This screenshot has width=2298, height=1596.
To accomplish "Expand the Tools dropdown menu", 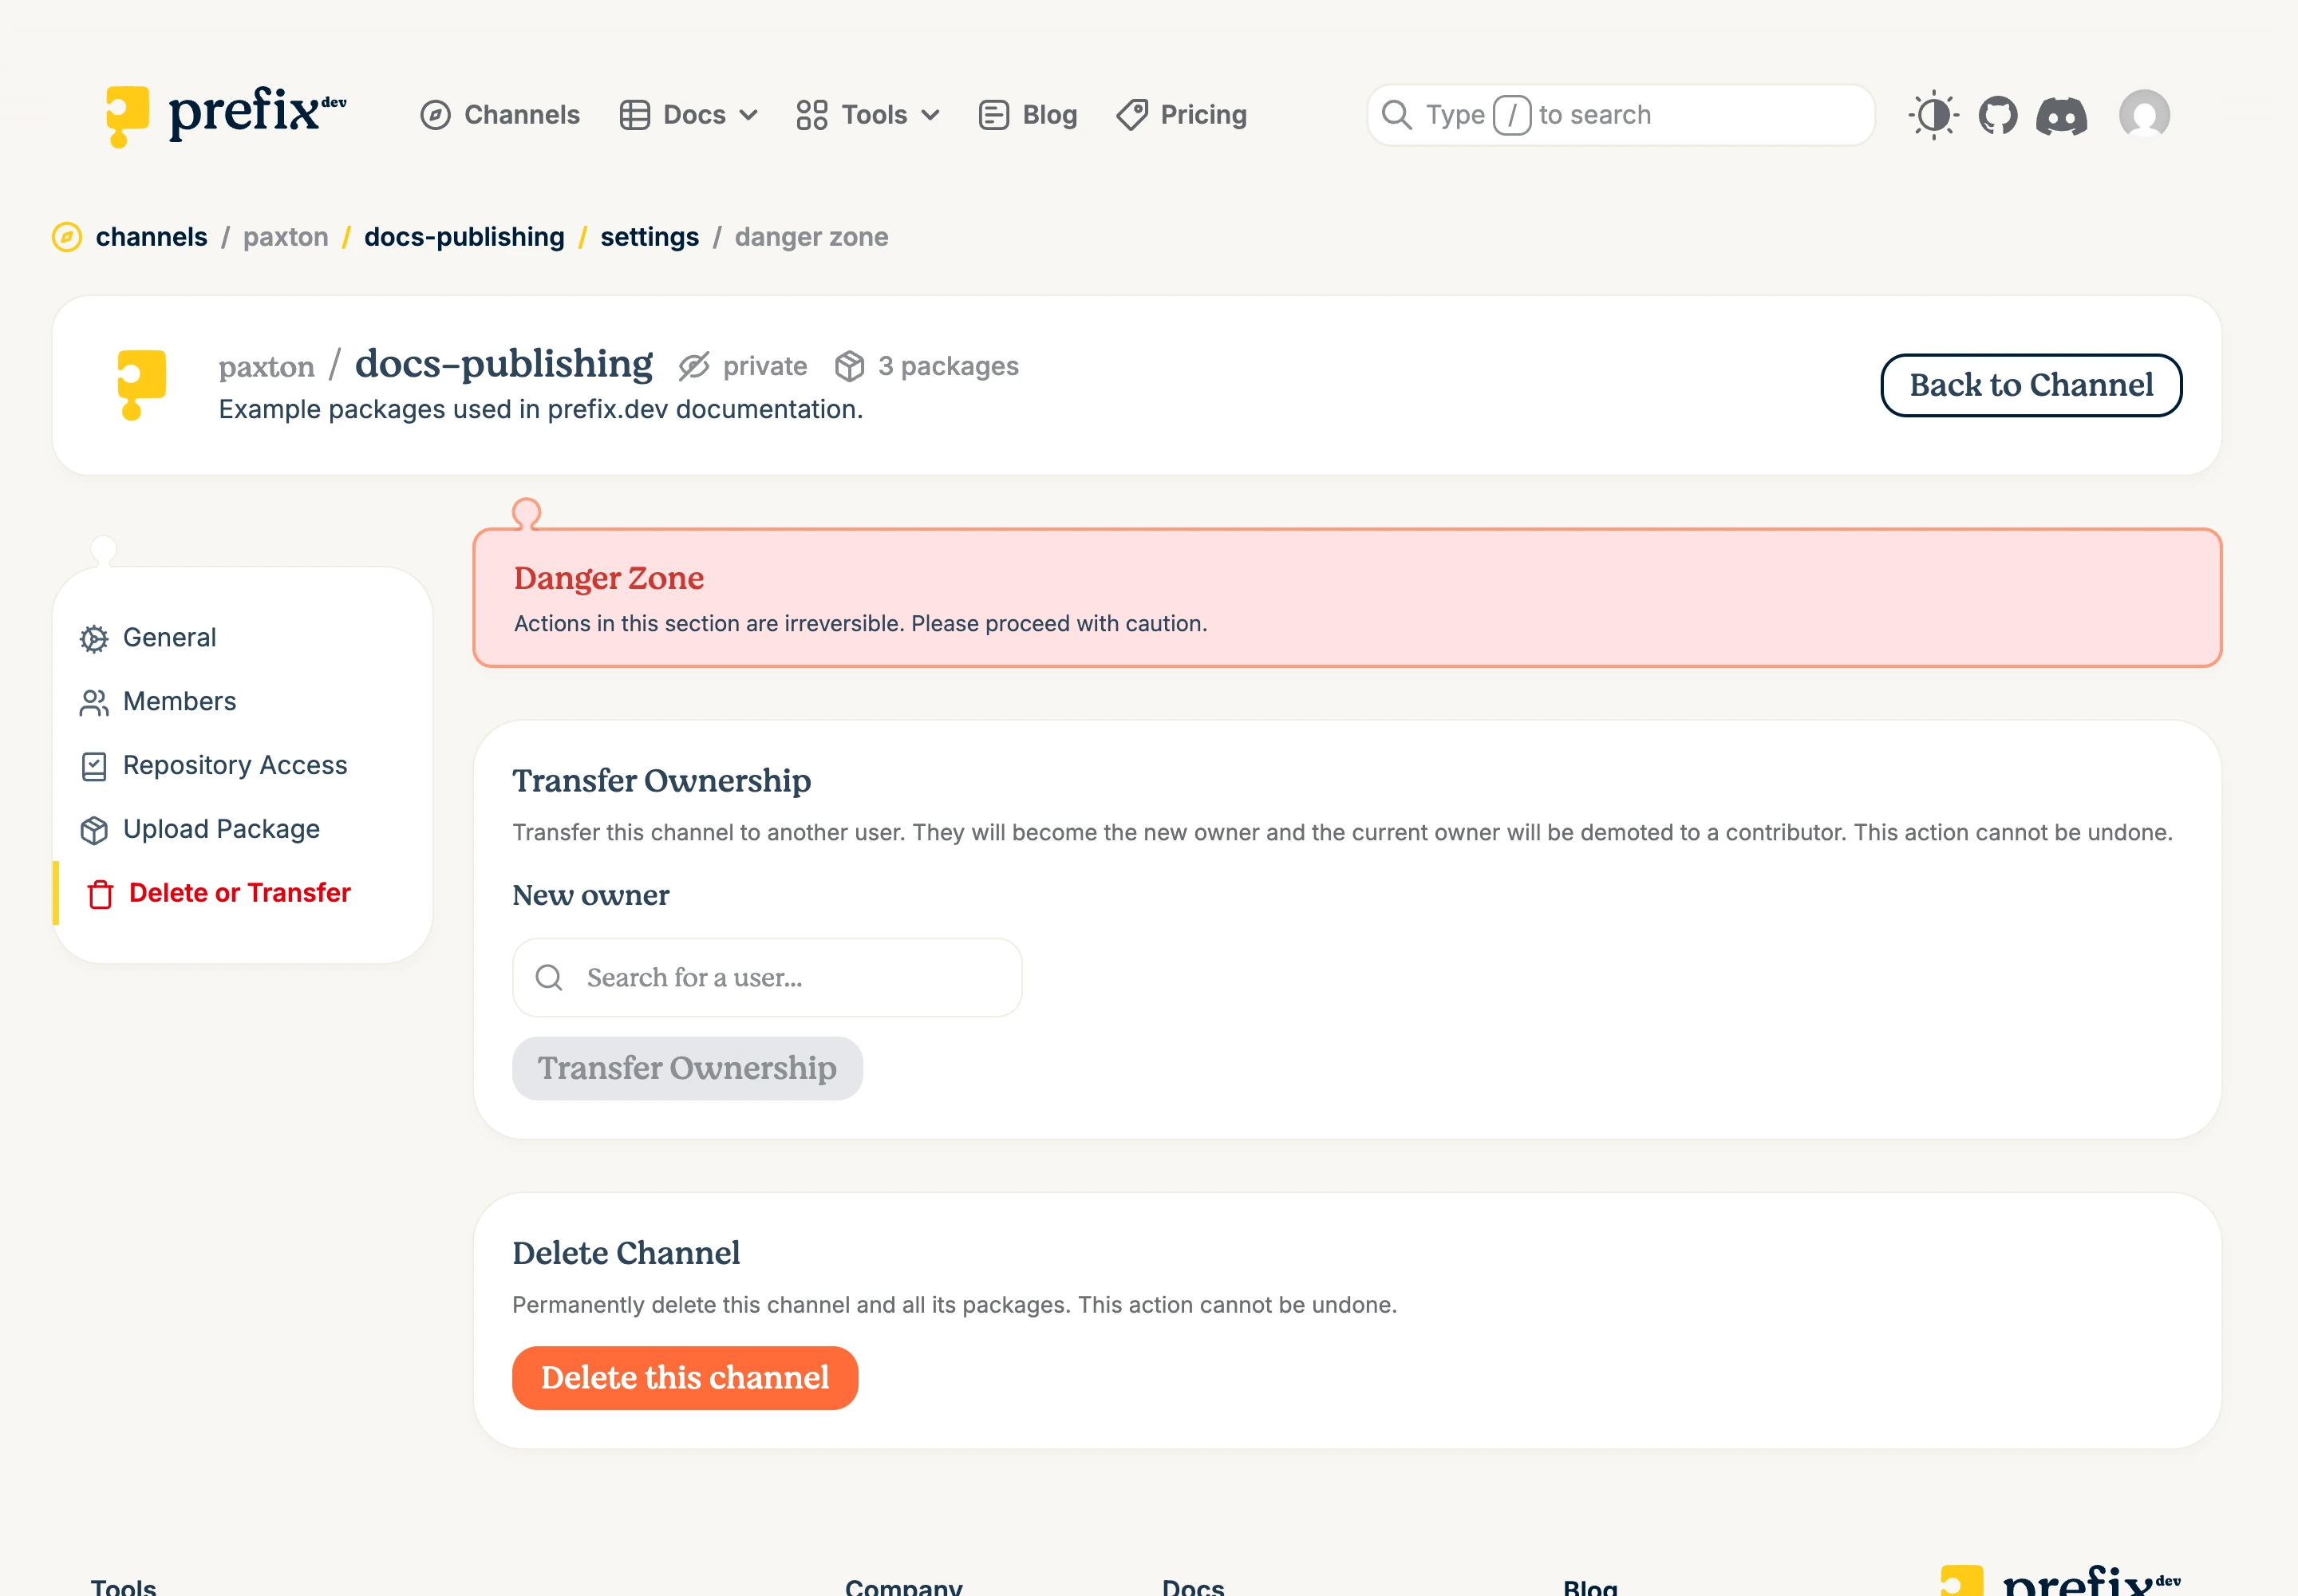I will pyautogui.click(x=868, y=115).
